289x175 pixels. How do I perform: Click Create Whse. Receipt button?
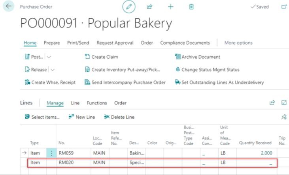[x=50, y=82]
